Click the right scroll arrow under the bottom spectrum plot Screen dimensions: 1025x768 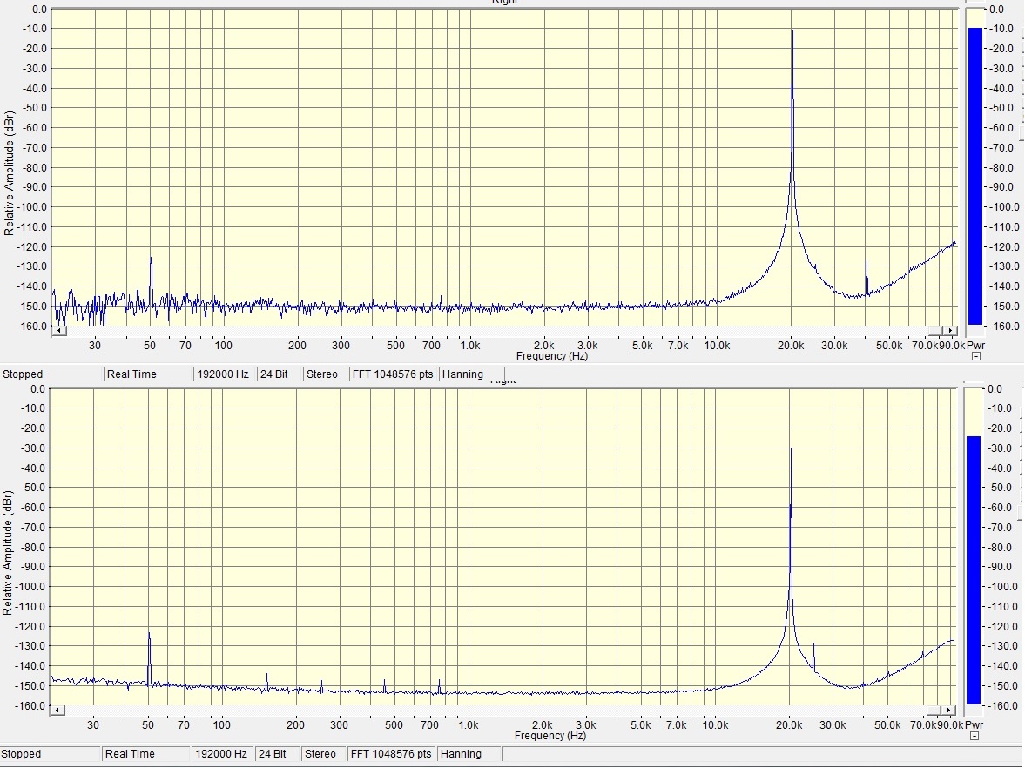point(950,710)
